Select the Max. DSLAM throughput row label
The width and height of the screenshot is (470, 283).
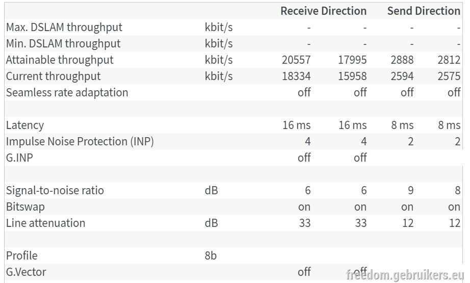tap(64, 28)
